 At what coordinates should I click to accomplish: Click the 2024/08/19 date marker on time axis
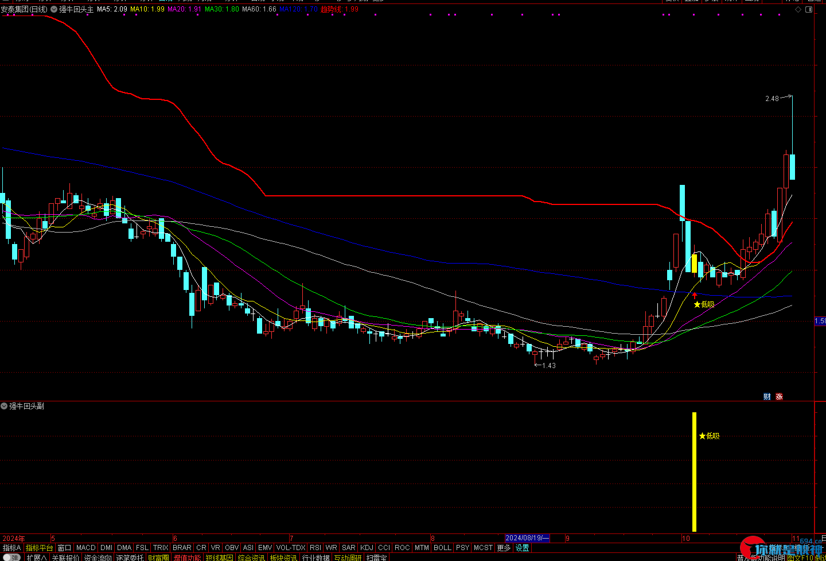tap(527, 538)
